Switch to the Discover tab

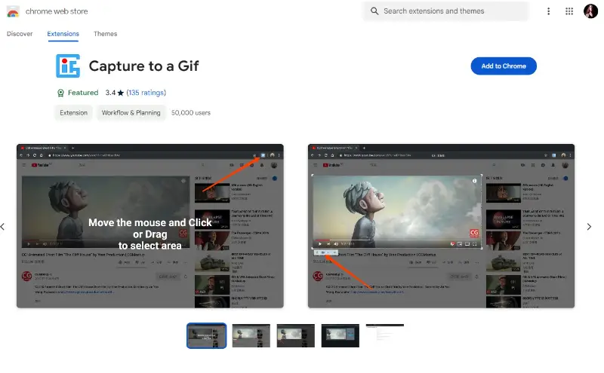(x=20, y=34)
